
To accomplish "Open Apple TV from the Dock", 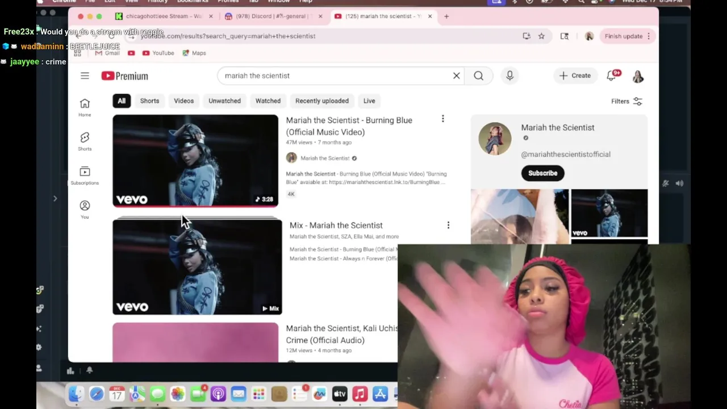I will [x=340, y=394].
